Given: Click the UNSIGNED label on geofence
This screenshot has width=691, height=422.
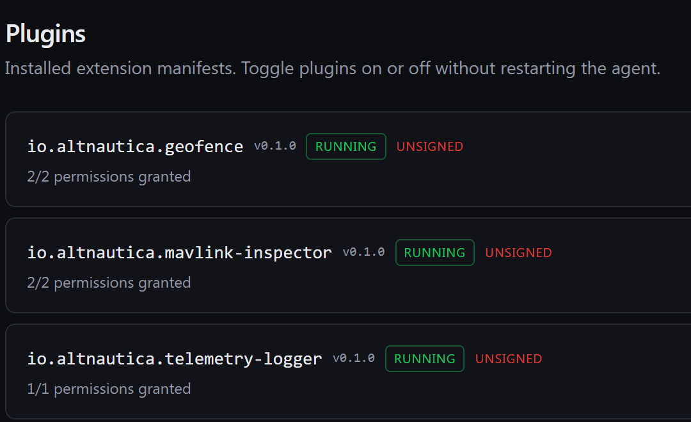Looking at the screenshot, I should tap(430, 146).
